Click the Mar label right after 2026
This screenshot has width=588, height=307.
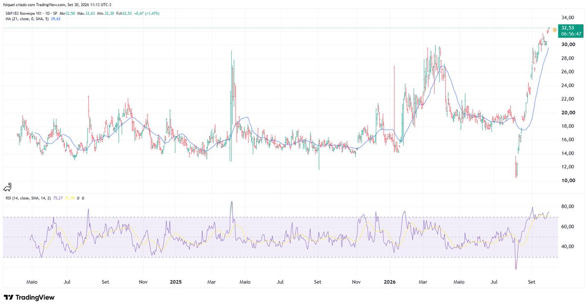click(424, 282)
